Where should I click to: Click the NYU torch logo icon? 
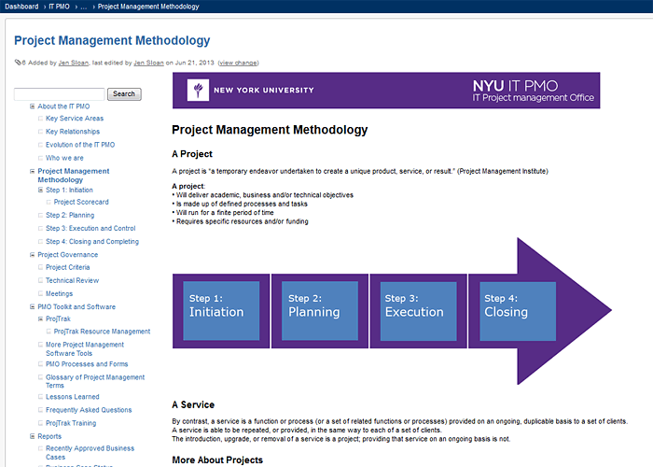coord(198,90)
